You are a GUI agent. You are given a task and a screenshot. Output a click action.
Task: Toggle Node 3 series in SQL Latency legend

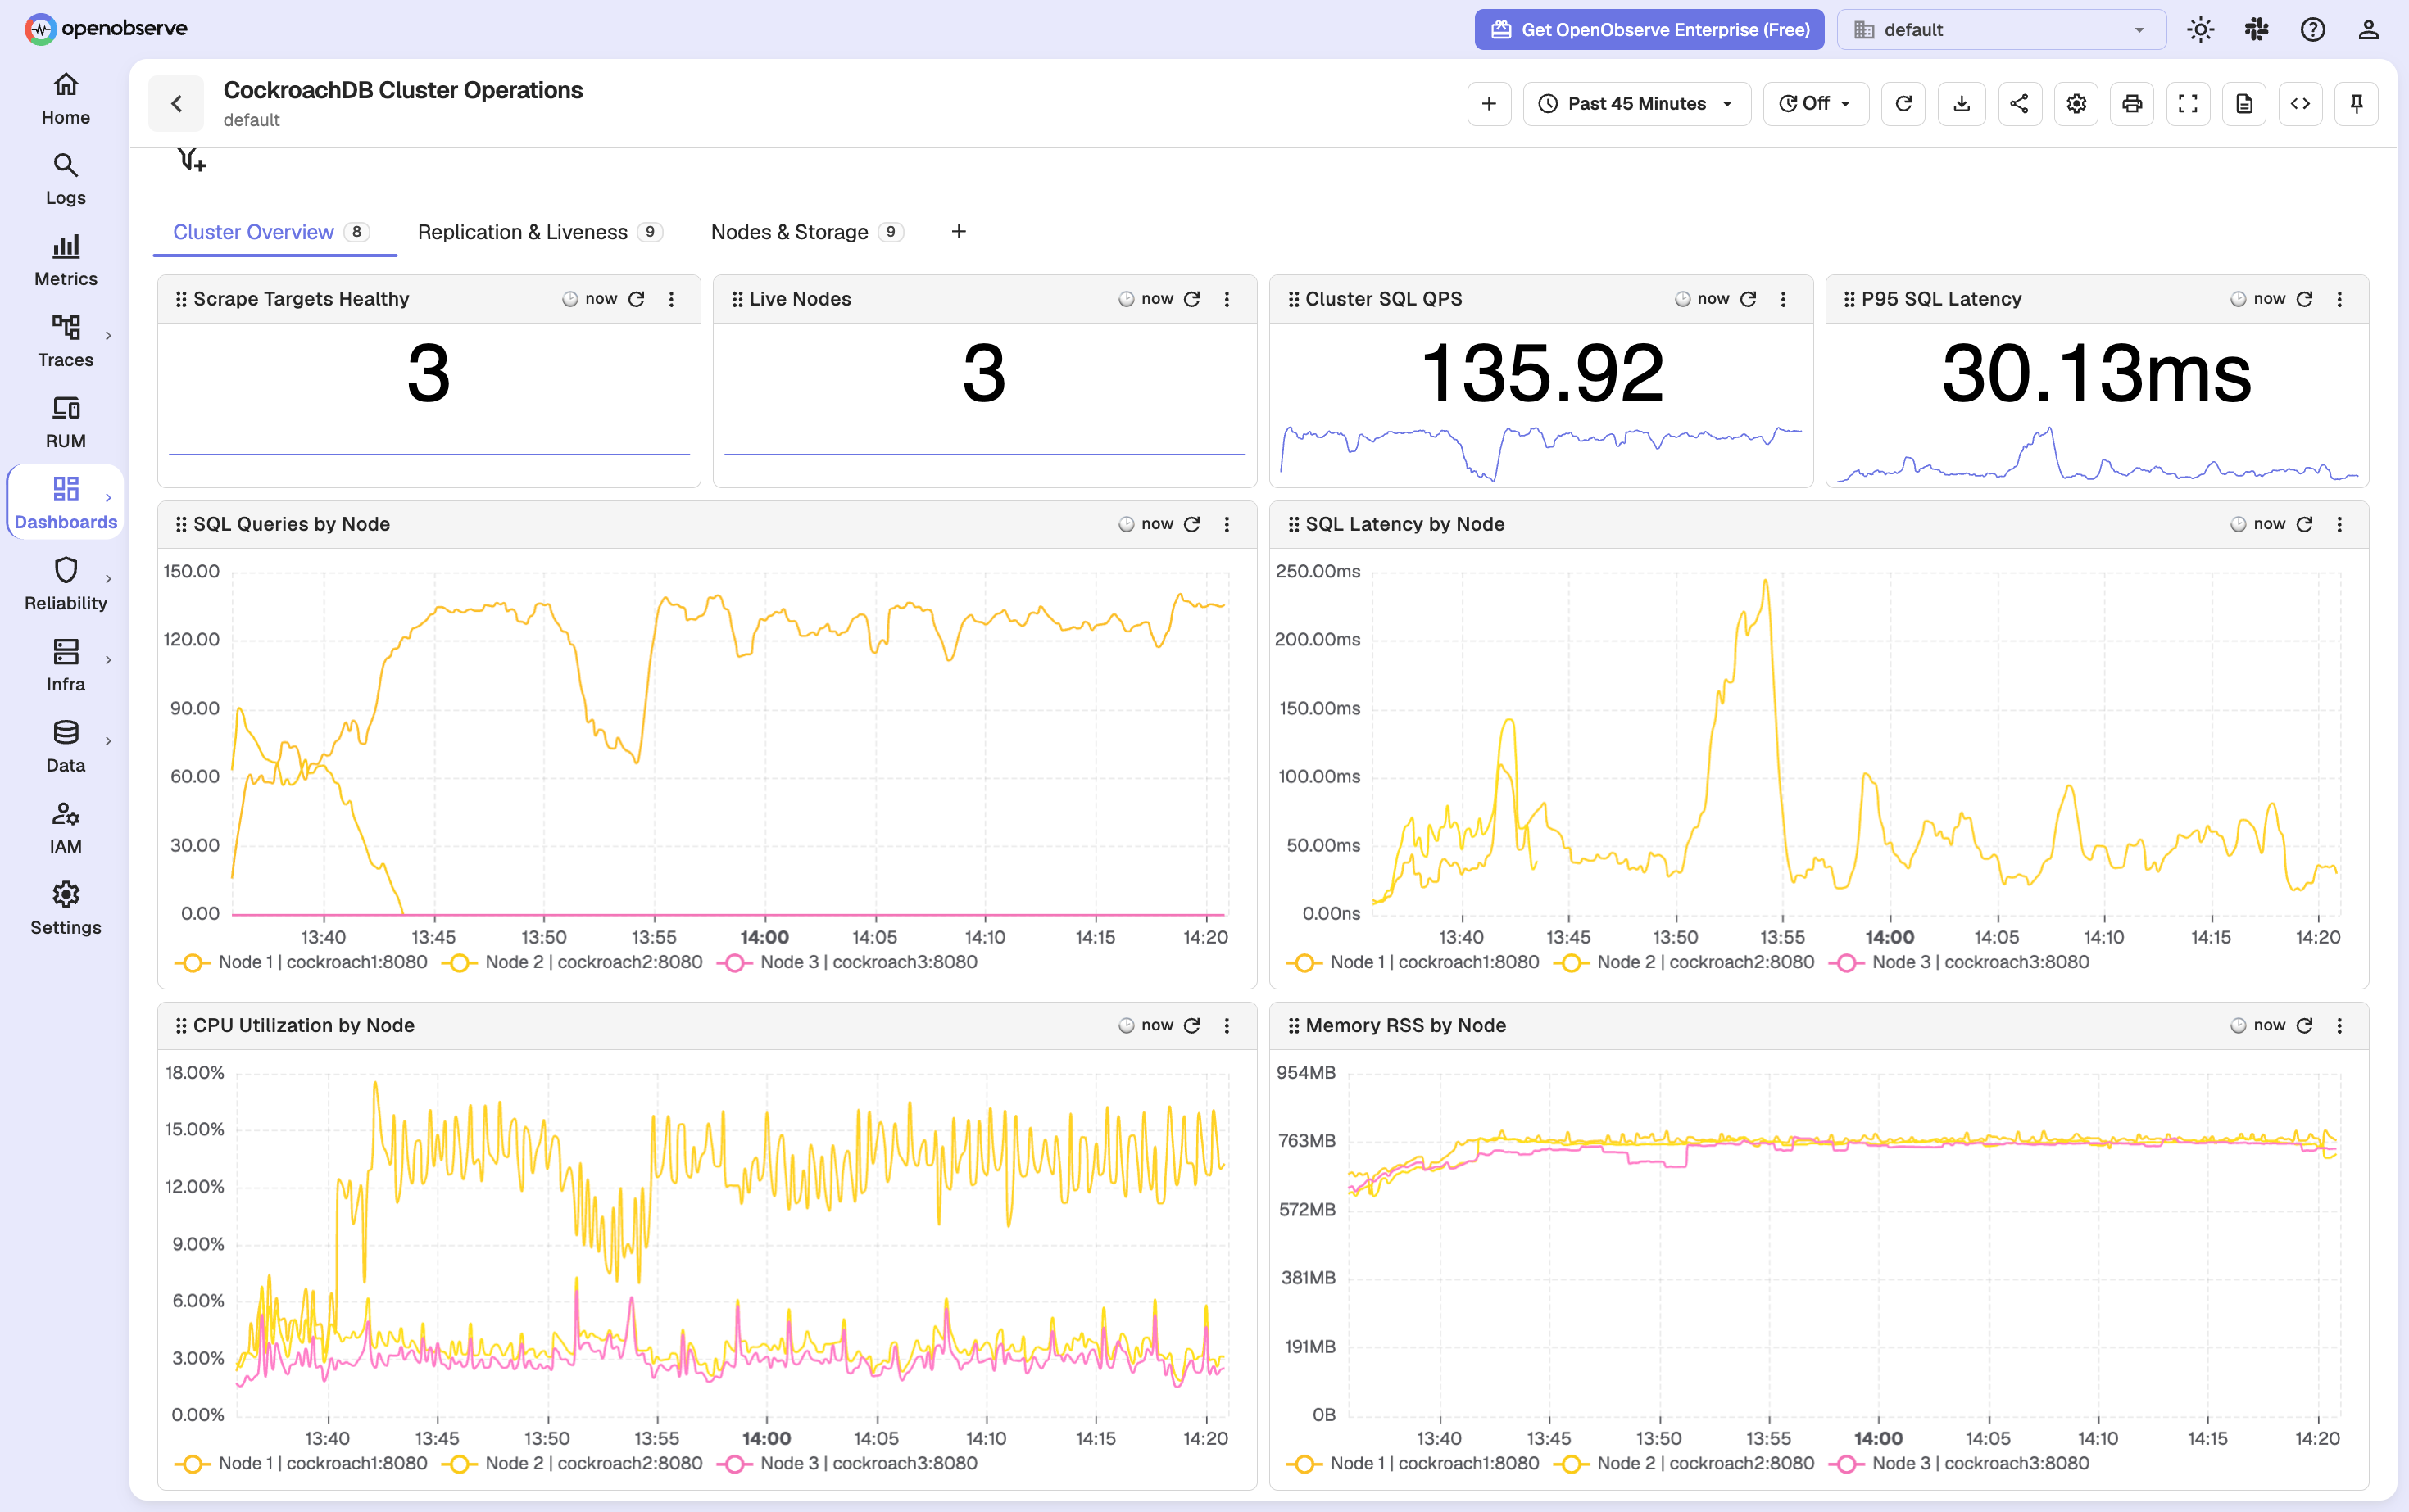(x=1959, y=962)
